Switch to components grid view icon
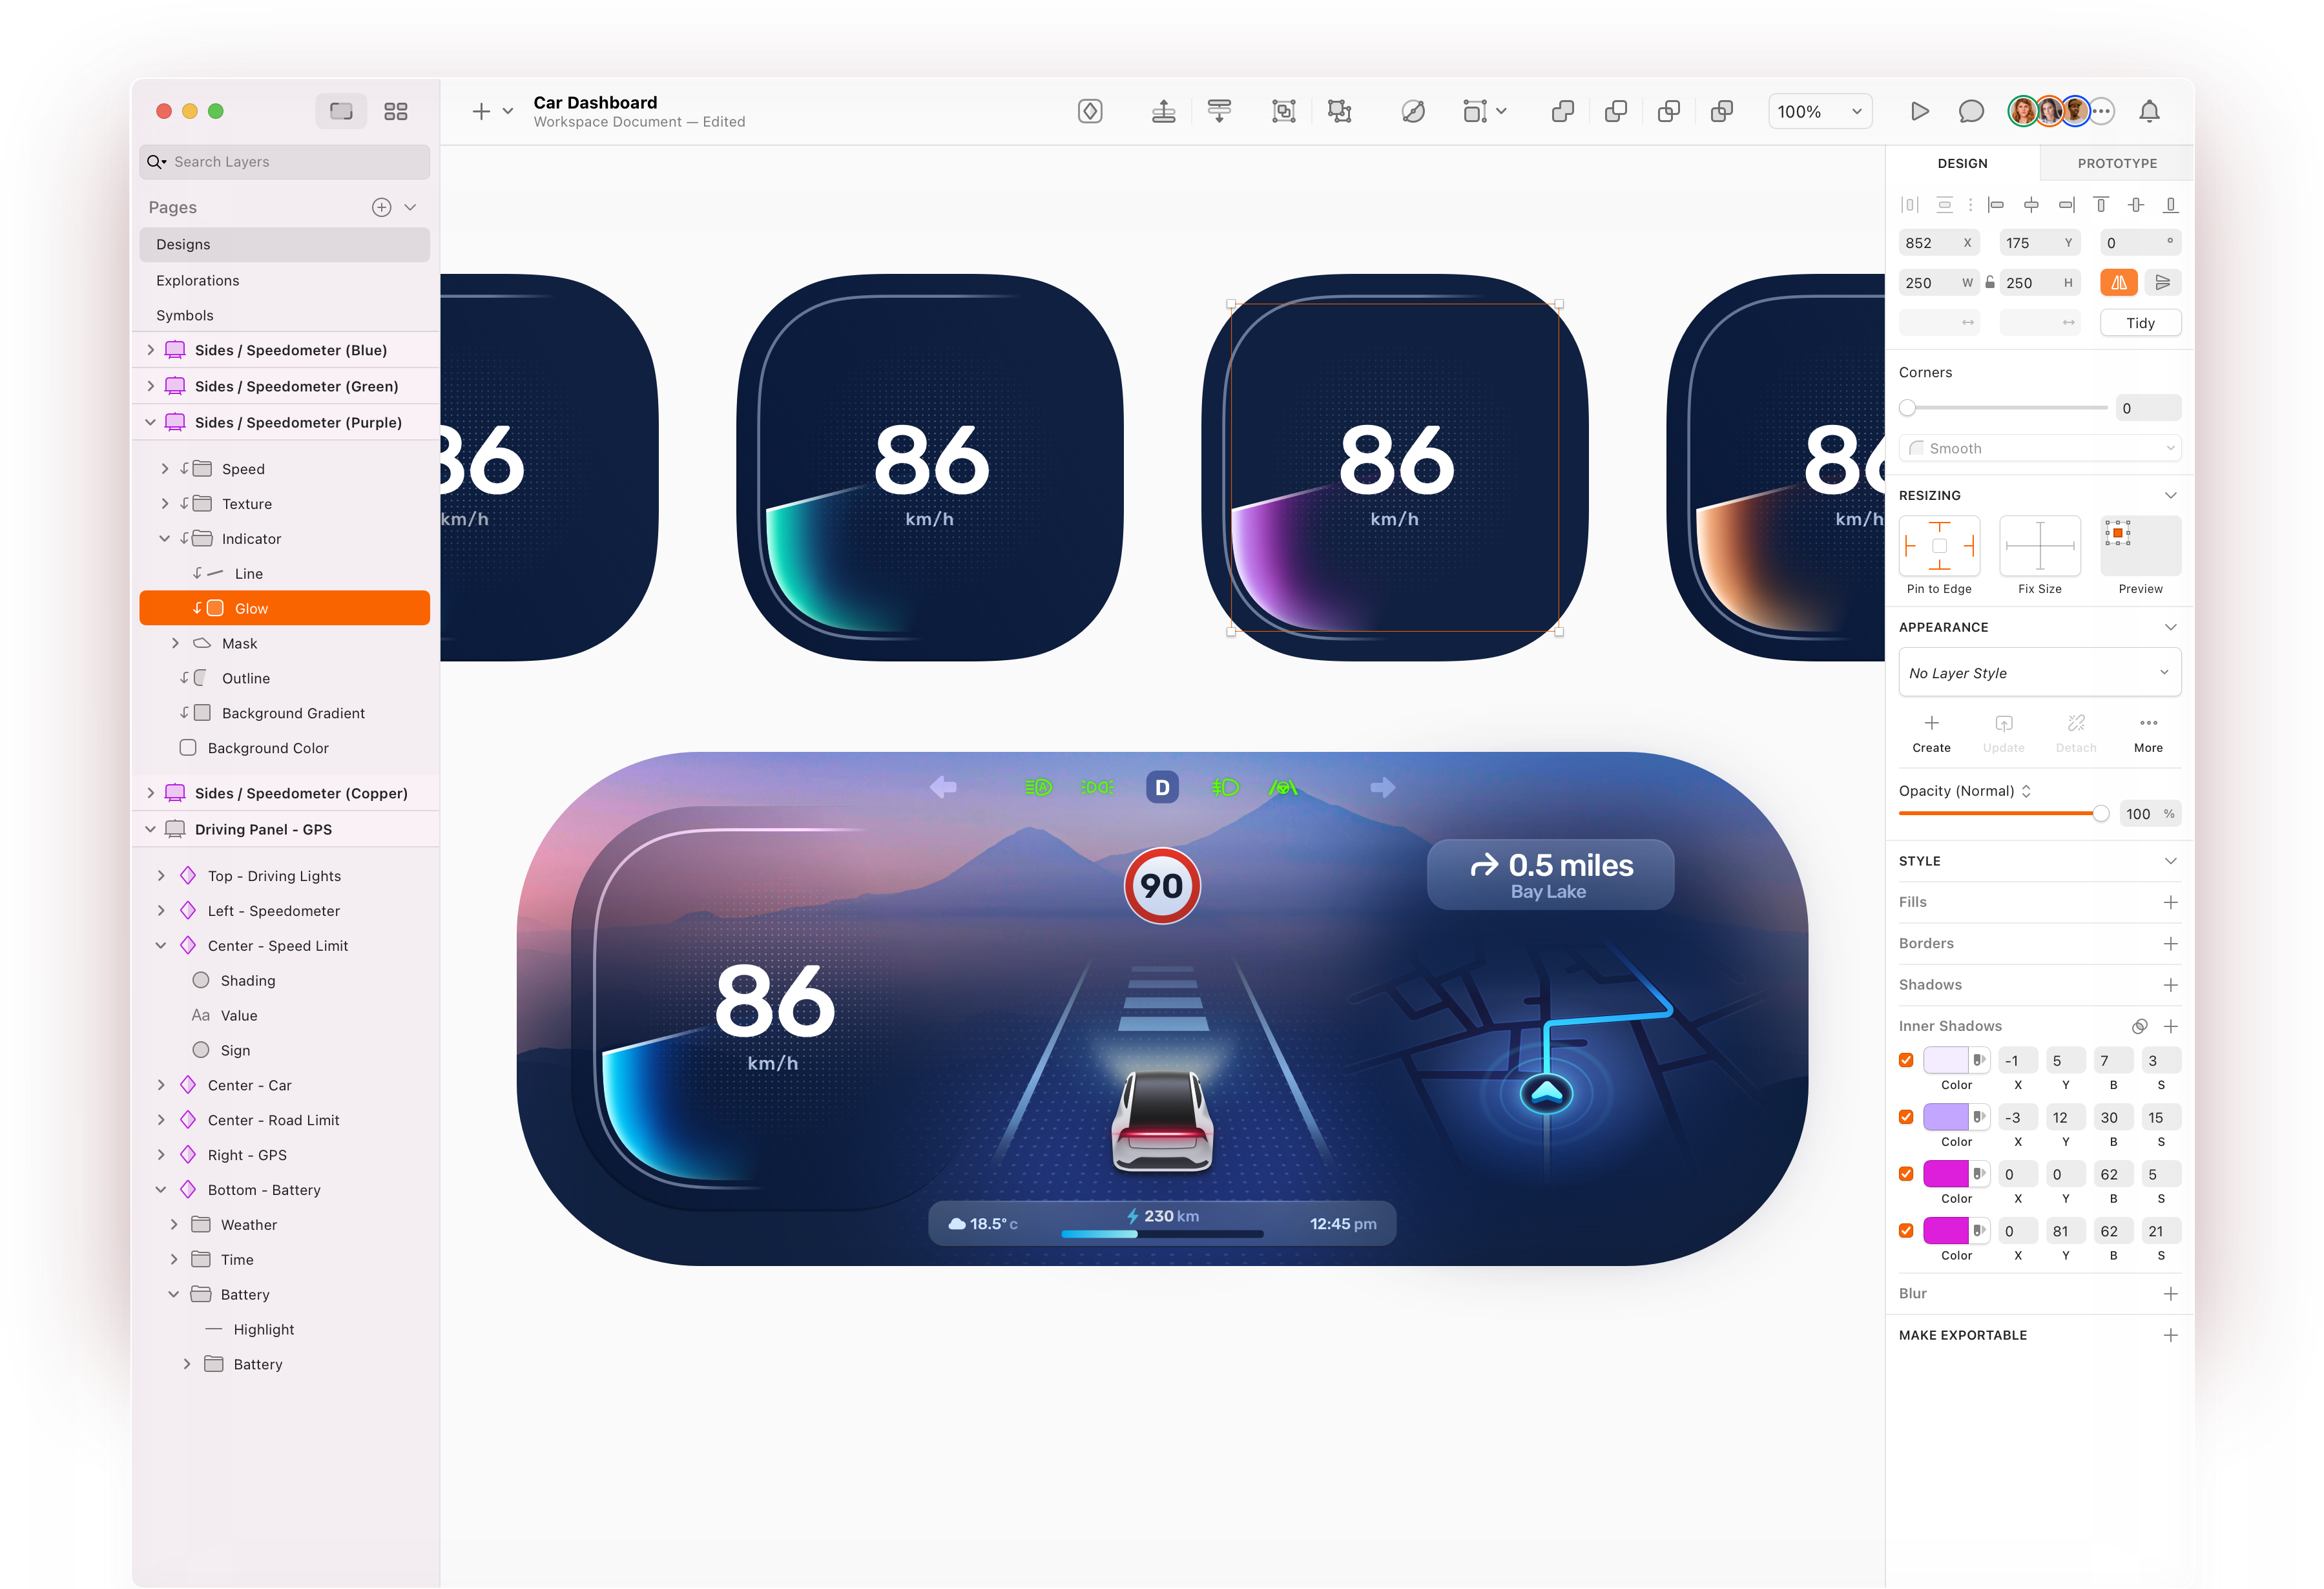The width and height of the screenshot is (2324, 1589). point(396,111)
